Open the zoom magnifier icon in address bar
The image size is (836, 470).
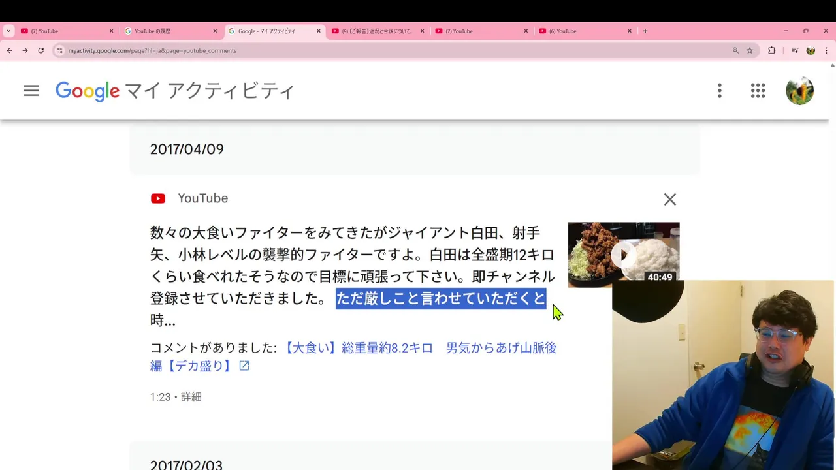click(x=735, y=50)
